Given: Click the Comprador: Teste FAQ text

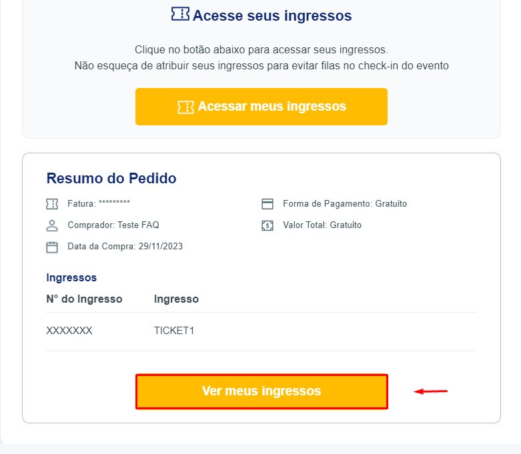Looking at the screenshot, I should pyautogui.click(x=113, y=225).
